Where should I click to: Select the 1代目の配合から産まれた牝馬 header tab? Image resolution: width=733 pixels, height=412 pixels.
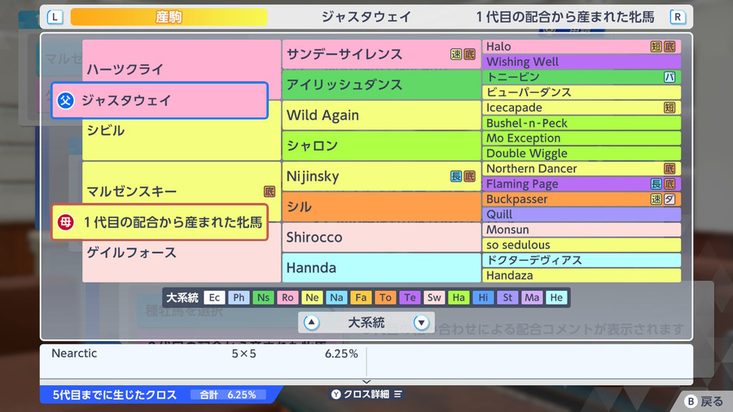[564, 17]
